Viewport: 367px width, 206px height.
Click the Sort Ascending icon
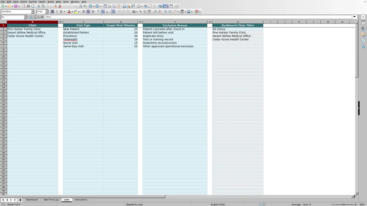click(x=110, y=6)
